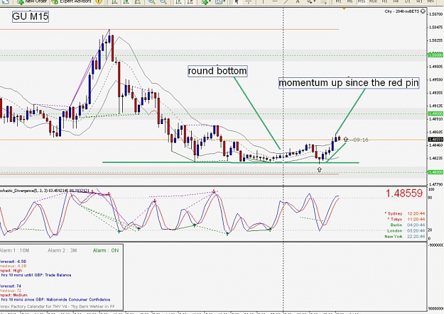The image size is (444, 314).
Task: Select 'momentum up since the red pin' label
Action: [x=349, y=83]
